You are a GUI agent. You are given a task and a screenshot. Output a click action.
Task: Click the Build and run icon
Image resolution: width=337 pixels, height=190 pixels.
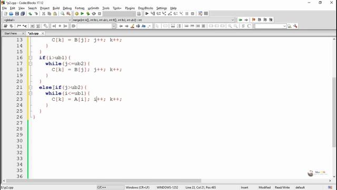[x=88, y=14]
